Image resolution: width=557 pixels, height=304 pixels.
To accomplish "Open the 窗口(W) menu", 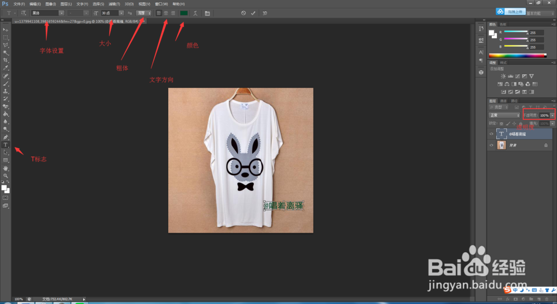I will (162, 4).
